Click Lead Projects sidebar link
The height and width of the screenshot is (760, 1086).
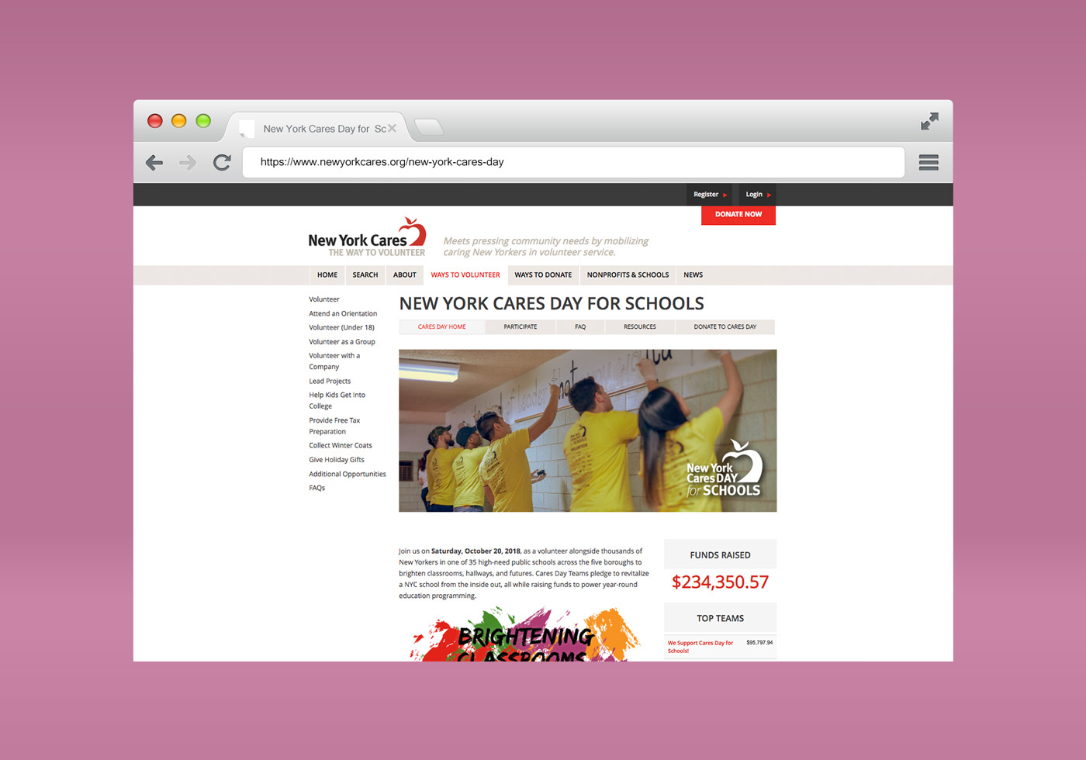(330, 382)
